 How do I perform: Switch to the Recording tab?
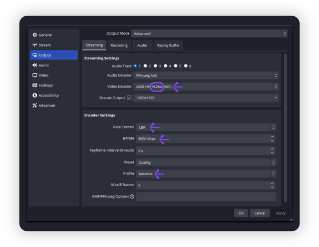click(119, 45)
